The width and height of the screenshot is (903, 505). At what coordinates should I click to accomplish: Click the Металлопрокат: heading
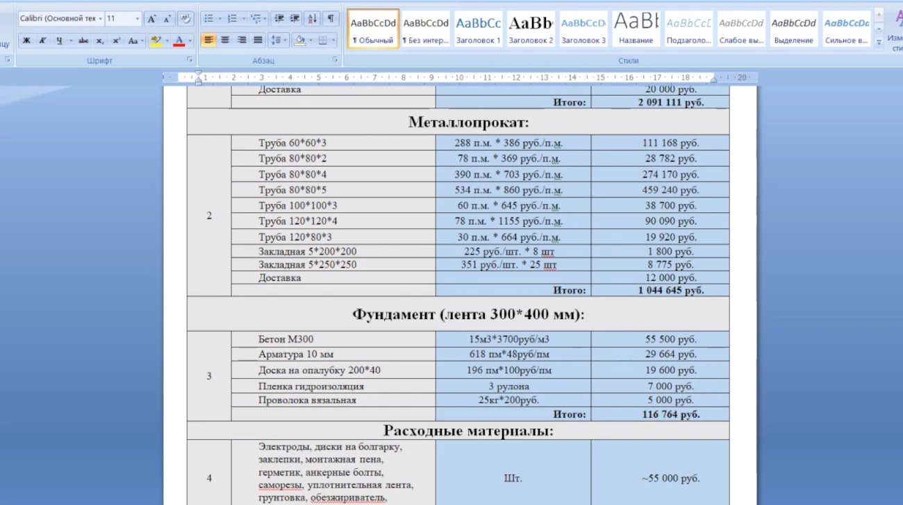click(x=469, y=122)
